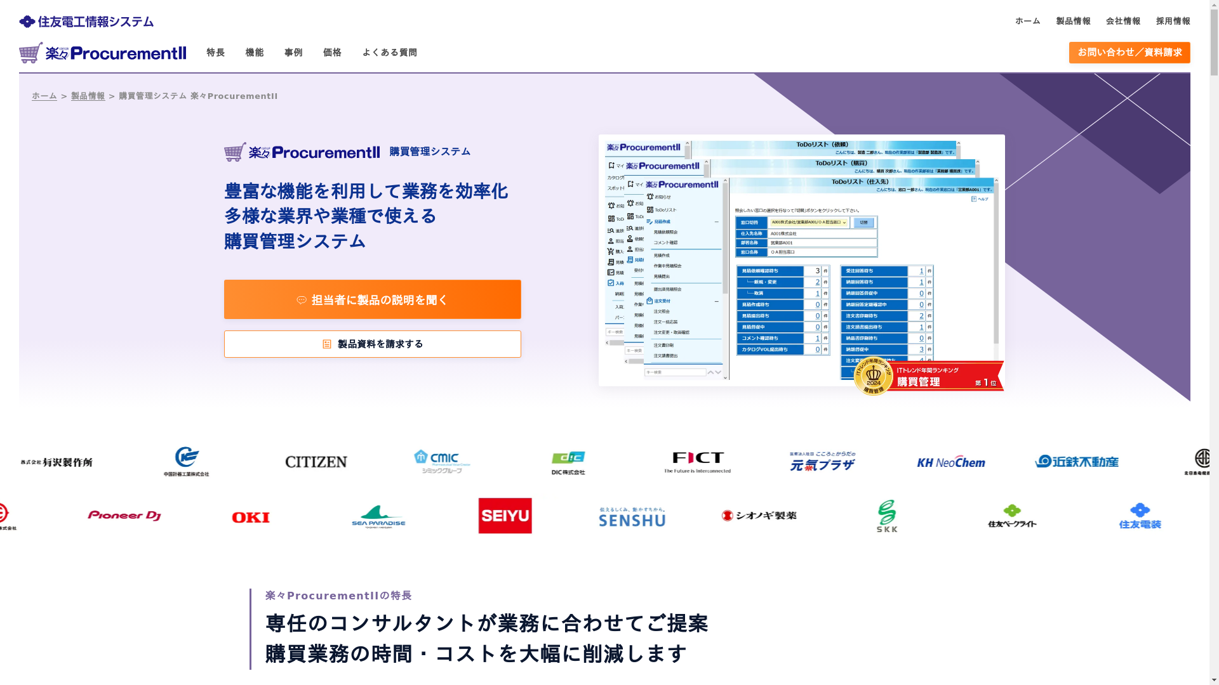
Task: Open the 製品情報 top navigation link
Action: click(x=1073, y=21)
